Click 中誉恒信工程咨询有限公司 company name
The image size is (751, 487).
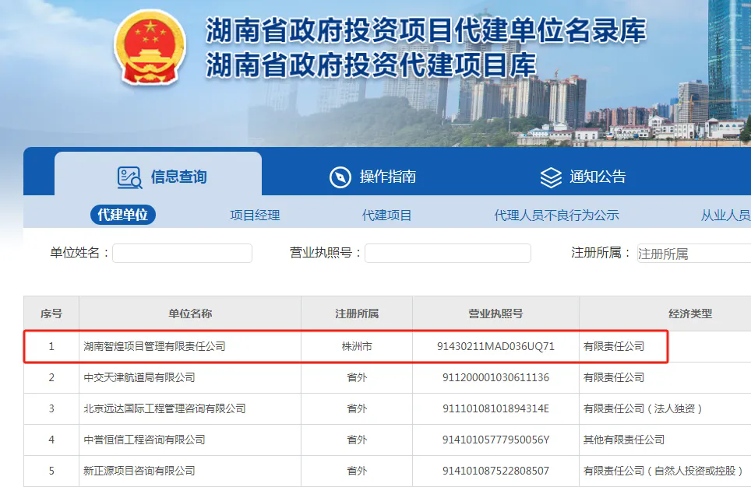(144, 440)
